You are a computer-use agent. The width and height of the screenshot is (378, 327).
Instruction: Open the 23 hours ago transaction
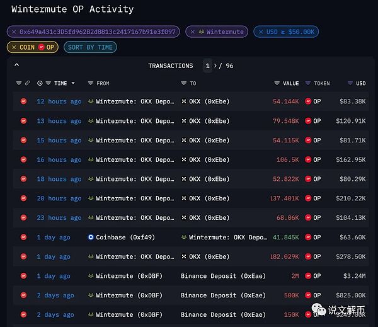pyautogui.click(x=59, y=218)
